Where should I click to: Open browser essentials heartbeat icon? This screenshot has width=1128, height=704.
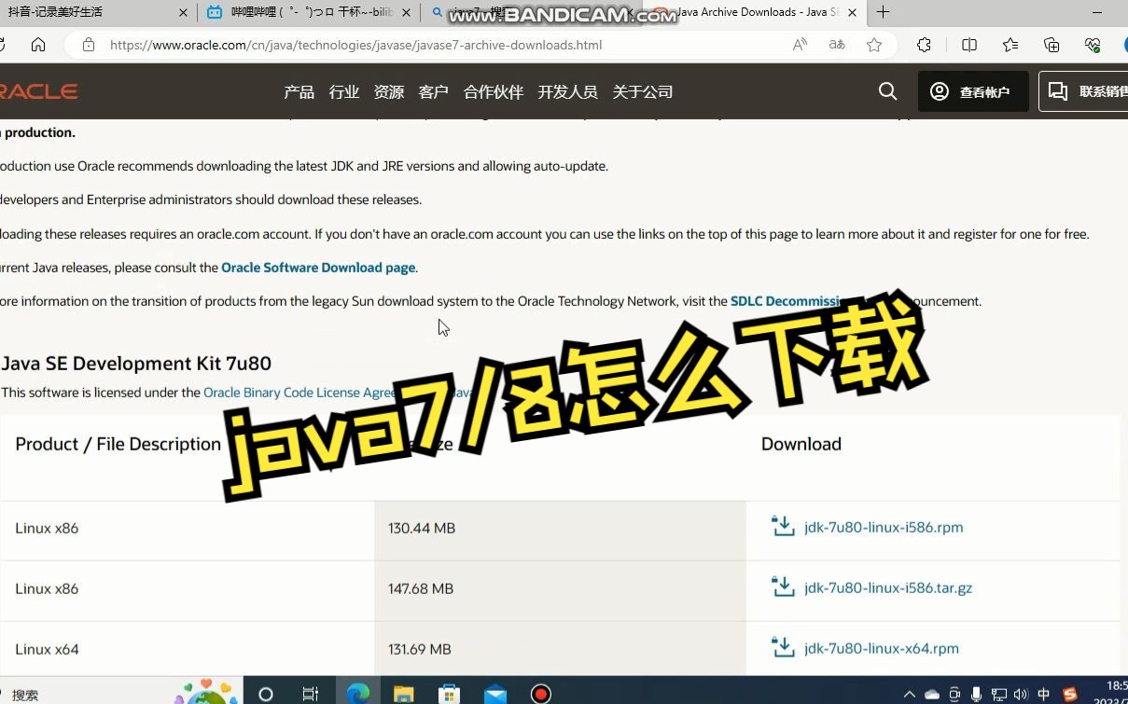pyautogui.click(x=1093, y=45)
